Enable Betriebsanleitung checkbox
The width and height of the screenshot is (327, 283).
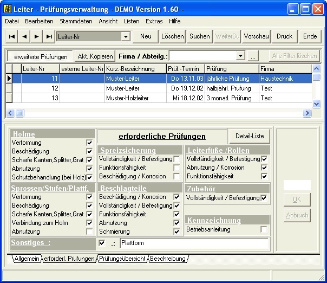pos(264,229)
